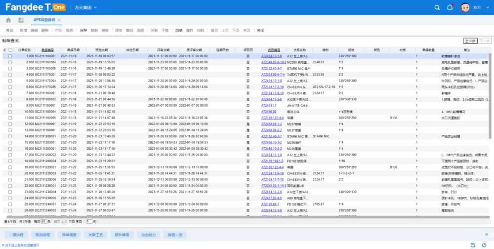Click the user avatar picture

(465, 7)
